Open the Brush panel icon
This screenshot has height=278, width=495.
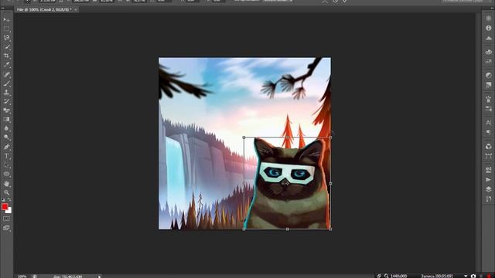point(488,99)
